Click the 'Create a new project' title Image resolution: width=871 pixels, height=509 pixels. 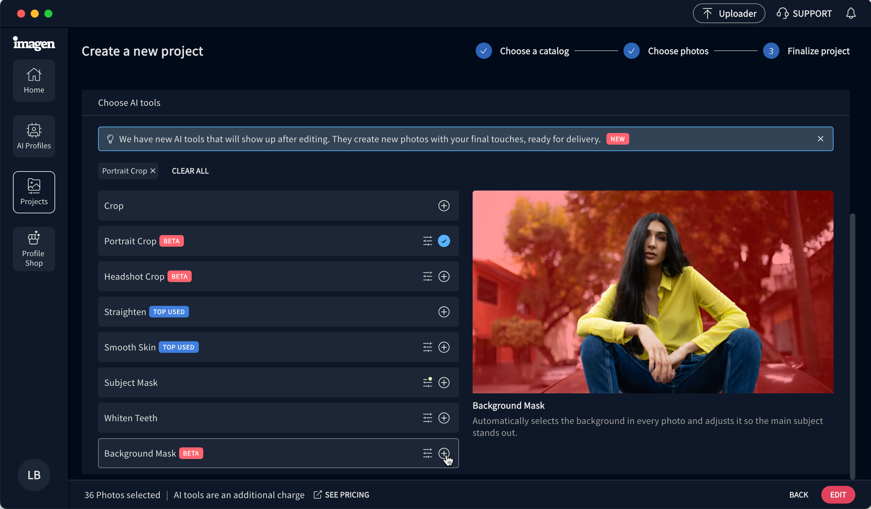coord(142,51)
